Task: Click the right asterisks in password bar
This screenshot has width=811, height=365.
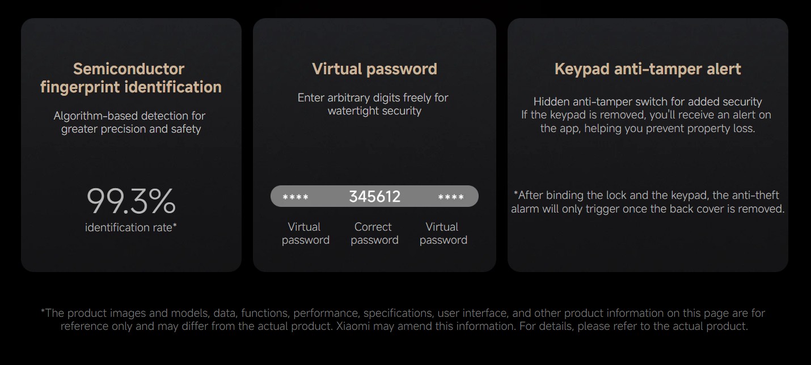Action: click(x=451, y=198)
